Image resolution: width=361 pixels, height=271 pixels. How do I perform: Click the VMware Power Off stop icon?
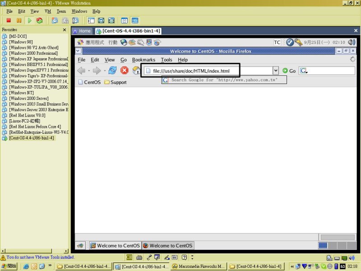[9, 20]
